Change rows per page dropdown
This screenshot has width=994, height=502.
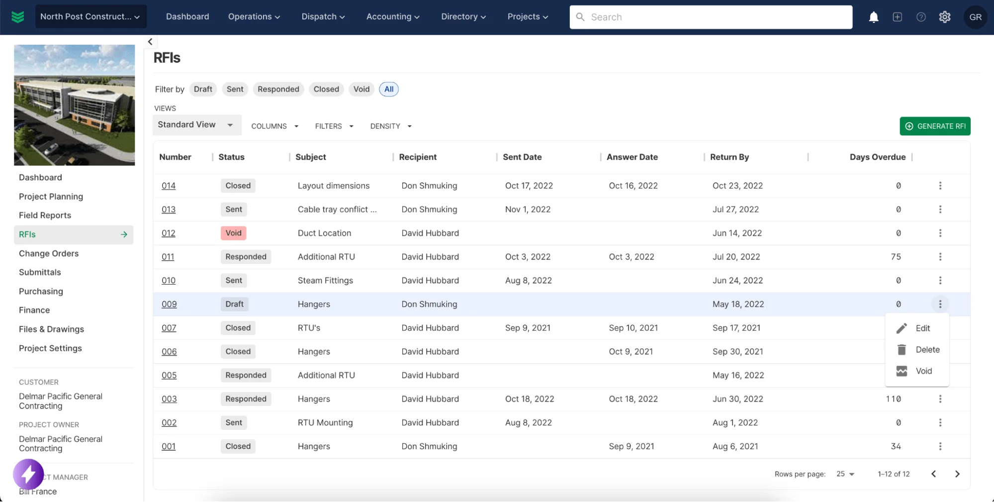pos(845,474)
